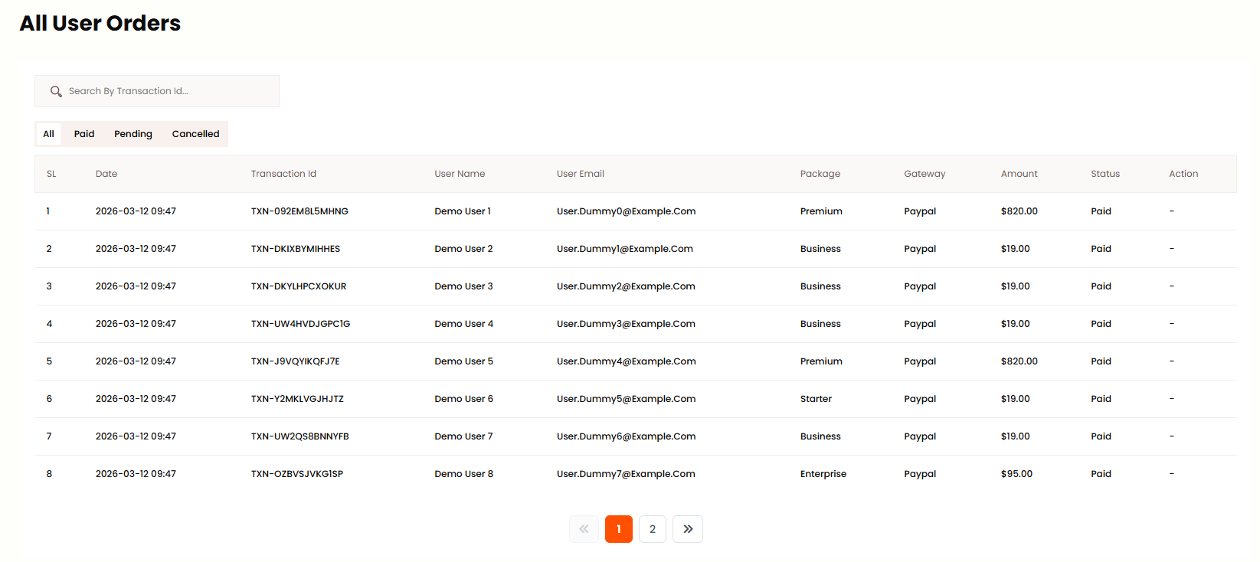
Task: Click the search magnifier icon
Action: click(x=56, y=91)
